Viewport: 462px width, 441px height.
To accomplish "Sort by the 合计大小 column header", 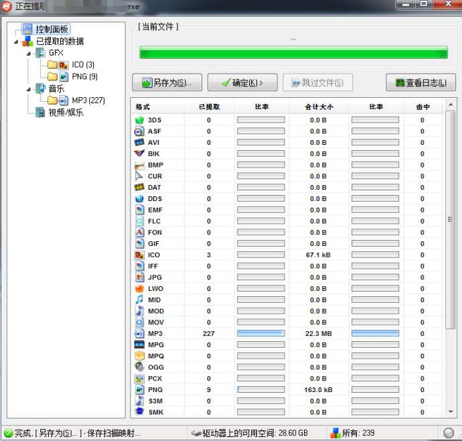I will pos(318,107).
